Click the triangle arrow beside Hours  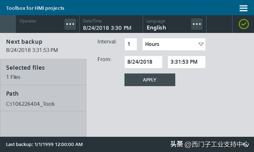[x=201, y=44]
